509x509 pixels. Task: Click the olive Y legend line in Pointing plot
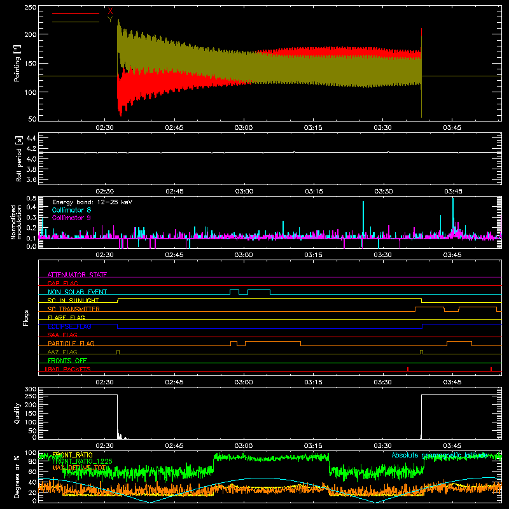(76, 22)
